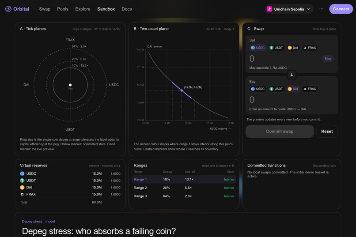The image size is (356, 237).
Task: Select DAI as the Sell token
Action: tap(293, 48)
